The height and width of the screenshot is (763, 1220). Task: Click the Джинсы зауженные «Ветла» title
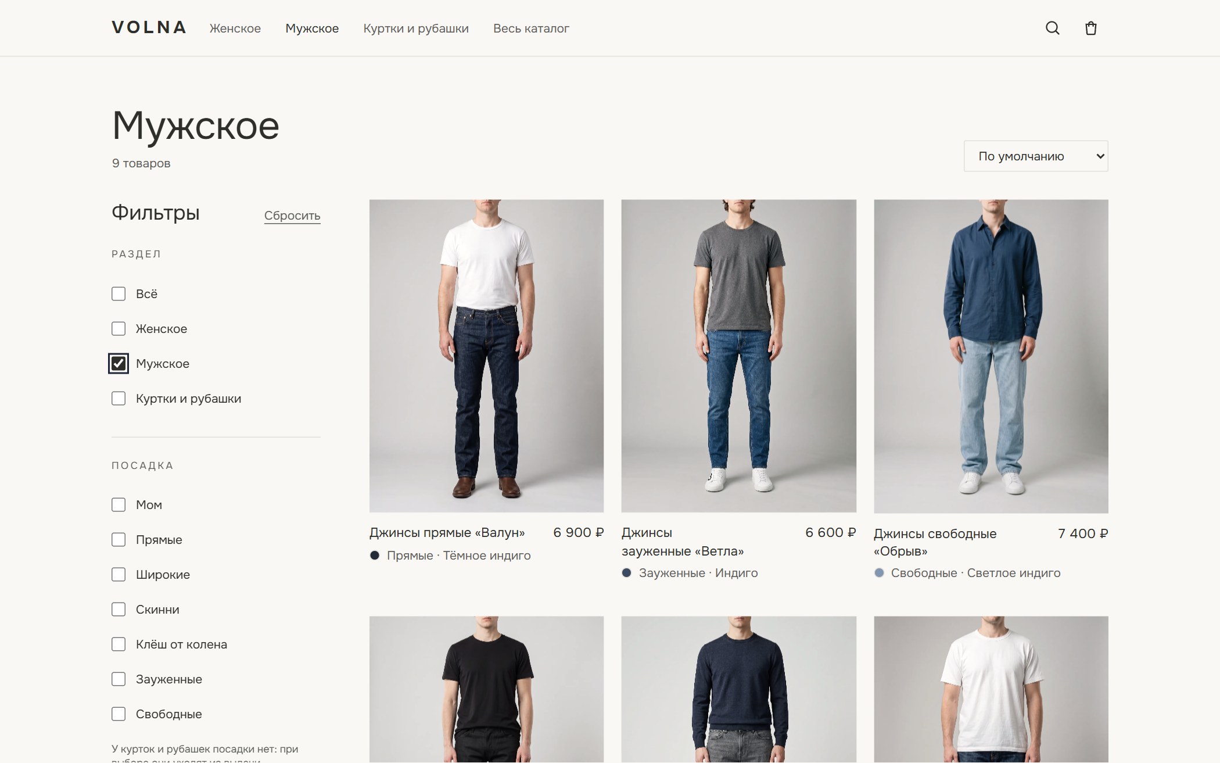tap(683, 542)
